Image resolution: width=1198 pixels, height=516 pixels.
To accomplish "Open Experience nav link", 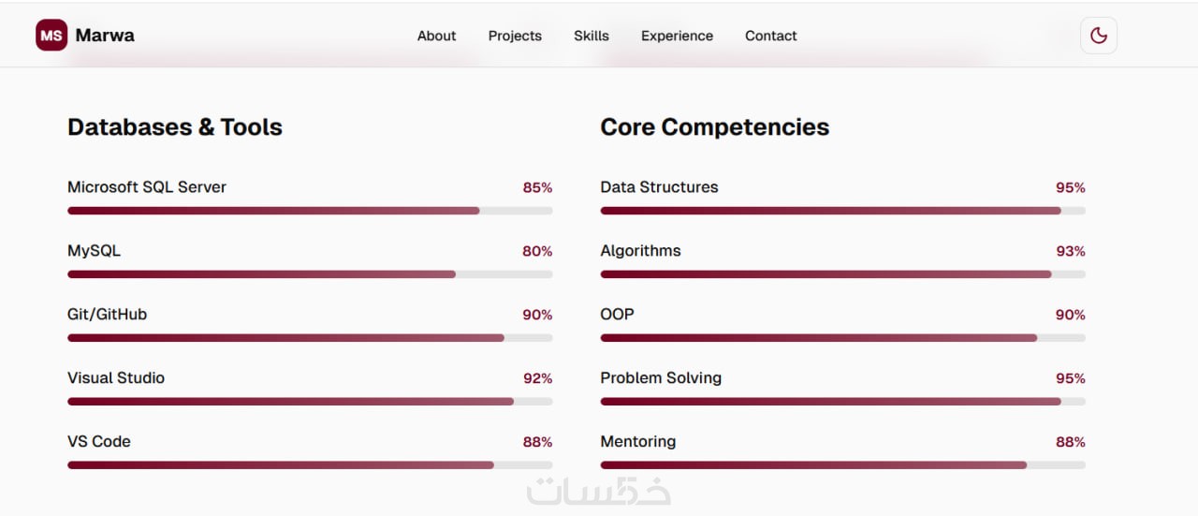I will click(x=677, y=36).
